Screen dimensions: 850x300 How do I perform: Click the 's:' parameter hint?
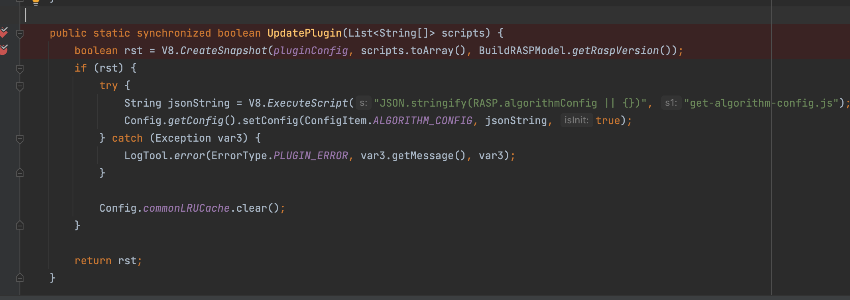click(363, 103)
